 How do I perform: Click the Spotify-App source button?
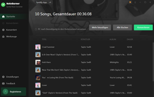tap(44, 2)
